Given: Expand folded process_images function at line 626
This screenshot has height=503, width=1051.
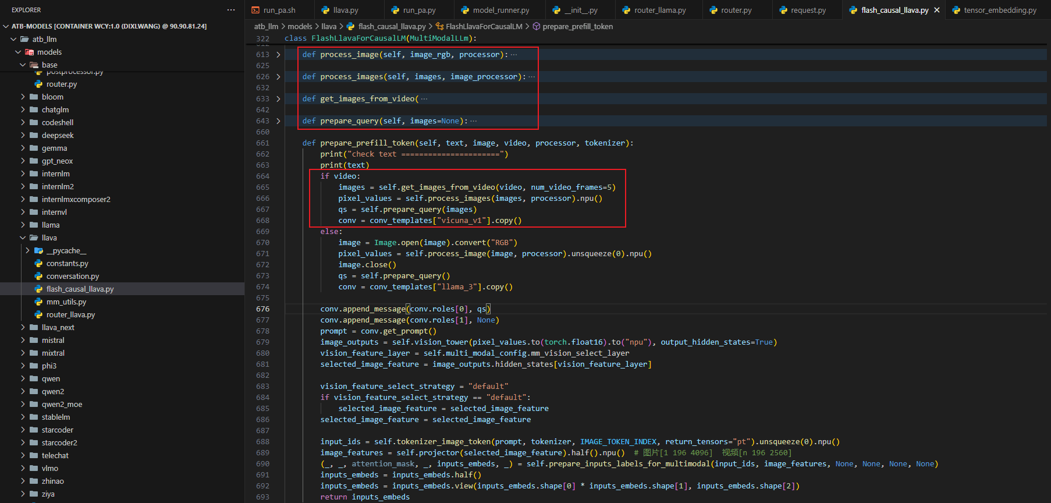Looking at the screenshot, I should (x=278, y=77).
